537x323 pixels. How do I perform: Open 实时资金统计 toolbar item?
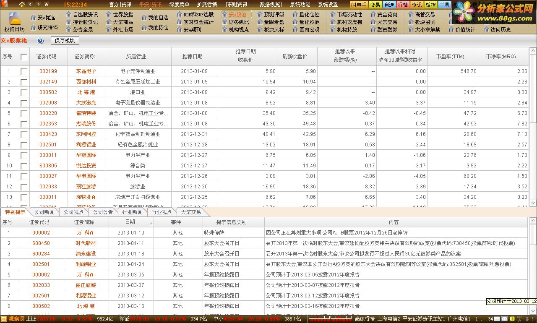[x=195, y=22]
